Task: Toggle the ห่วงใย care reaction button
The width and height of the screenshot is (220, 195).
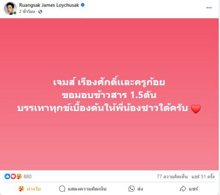Action: pos(30,189)
